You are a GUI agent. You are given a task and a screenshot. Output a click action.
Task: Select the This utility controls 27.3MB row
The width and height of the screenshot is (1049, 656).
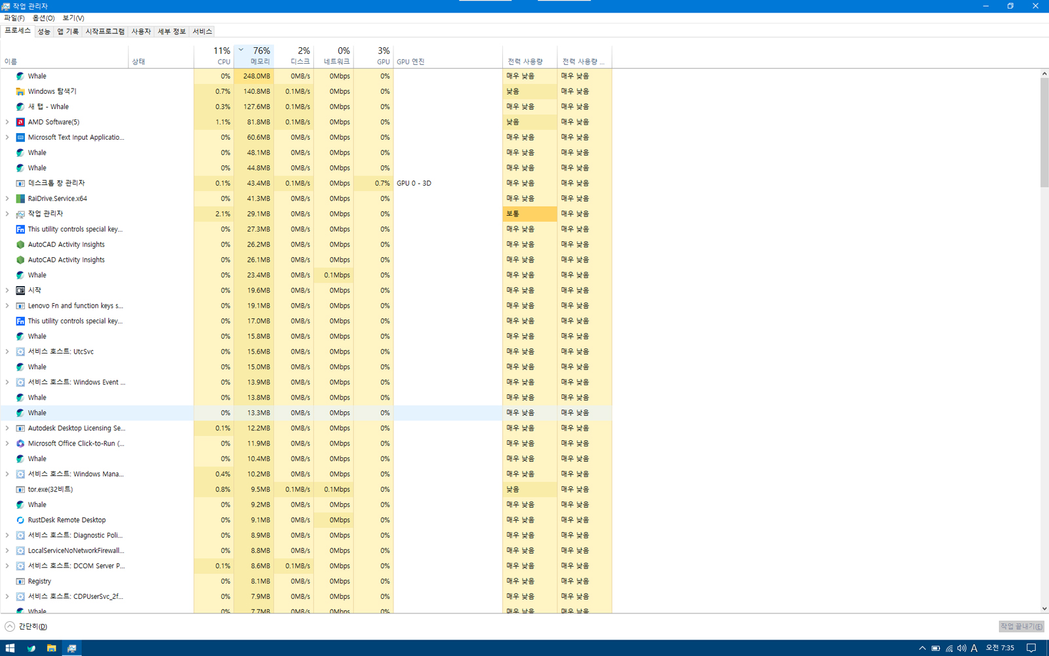click(306, 229)
